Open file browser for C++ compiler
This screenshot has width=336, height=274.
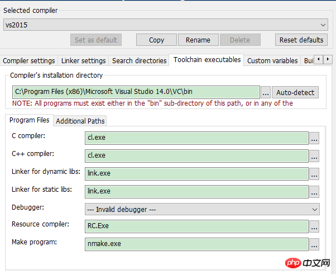click(x=314, y=156)
